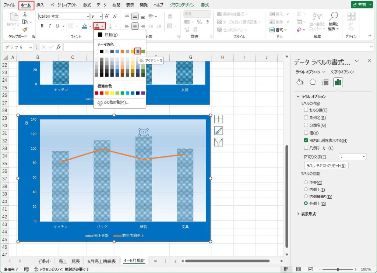The image size is (377, 273).
Task: Click the chart filter funnel icon
Action: coord(219,142)
